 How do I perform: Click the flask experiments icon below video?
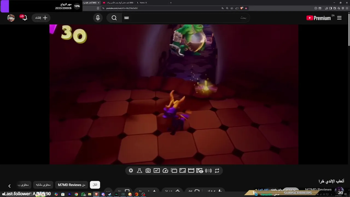(x=139, y=171)
